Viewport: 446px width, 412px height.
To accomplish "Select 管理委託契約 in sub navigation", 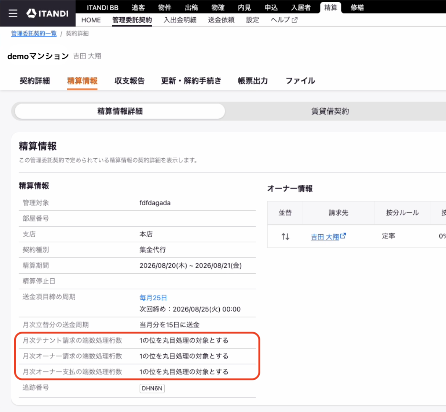I will (x=132, y=20).
